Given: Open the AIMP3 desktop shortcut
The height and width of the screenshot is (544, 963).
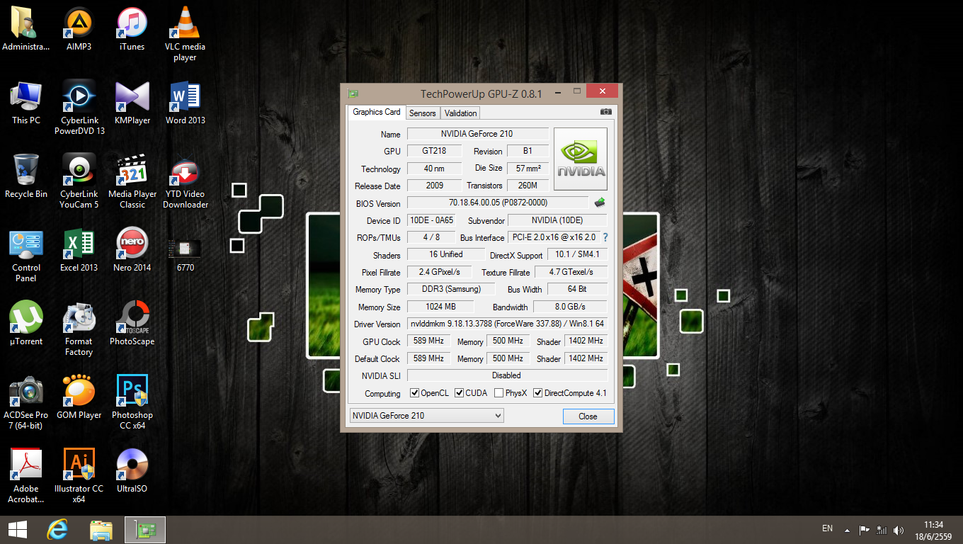Looking at the screenshot, I should [x=79, y=29].
